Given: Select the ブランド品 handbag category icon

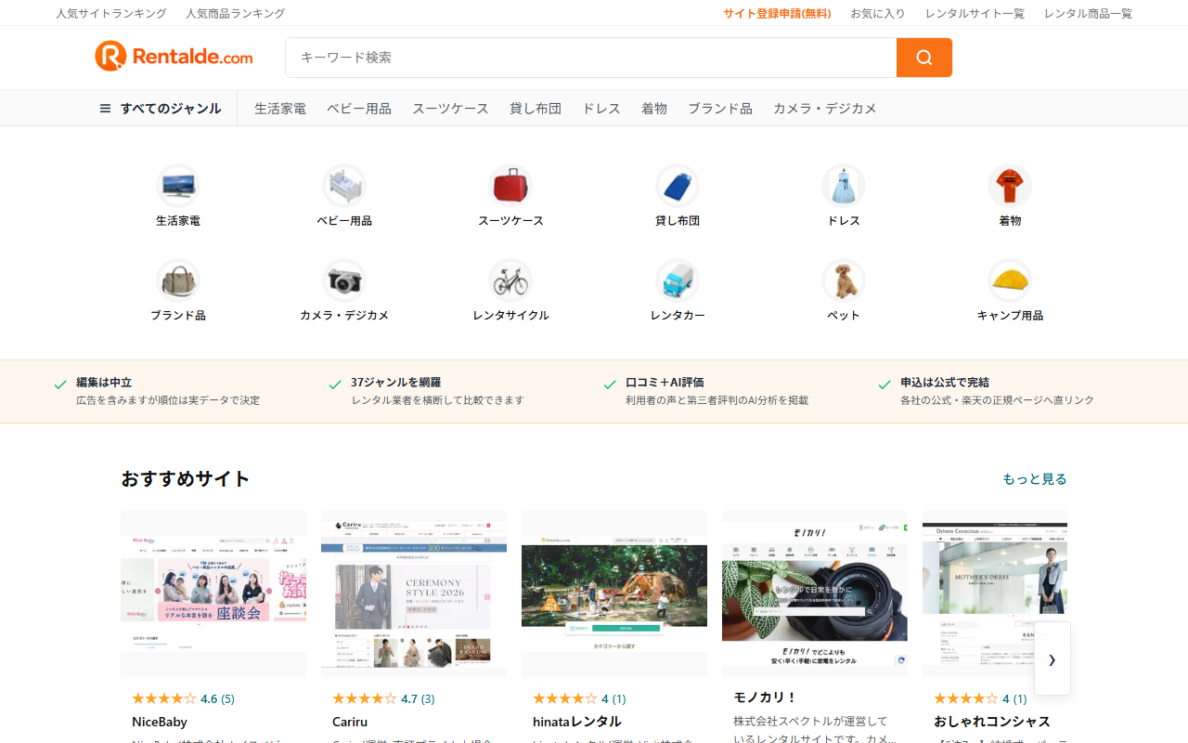Looking at the screenshot, I should 177,280.
